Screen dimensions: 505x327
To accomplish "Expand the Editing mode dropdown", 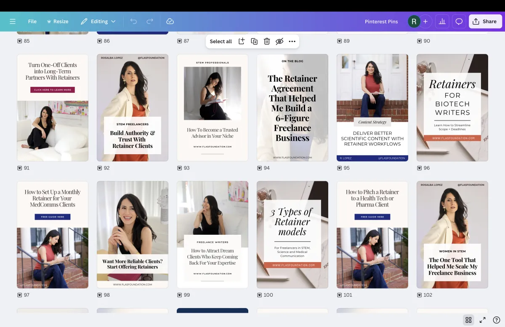I will tap(98, 21).
